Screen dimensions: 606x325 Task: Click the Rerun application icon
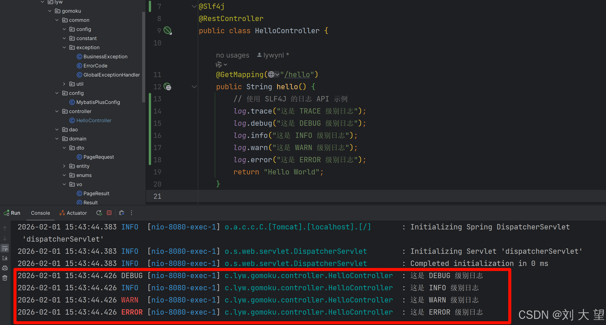[99, 213]
